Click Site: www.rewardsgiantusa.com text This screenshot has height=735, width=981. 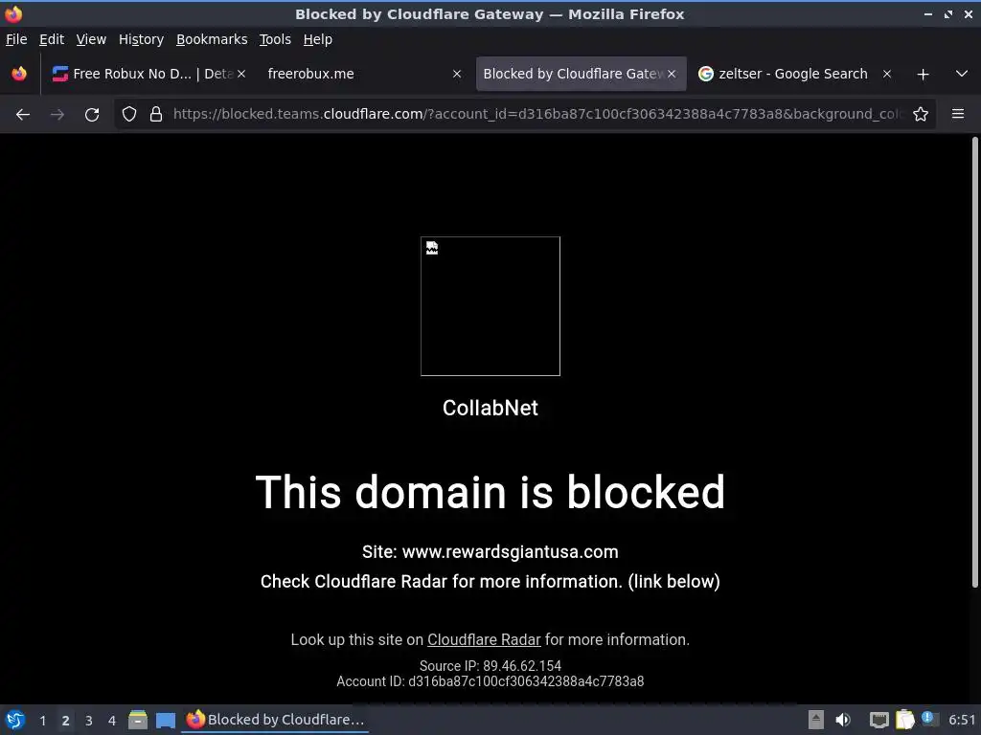coord(490,552)
